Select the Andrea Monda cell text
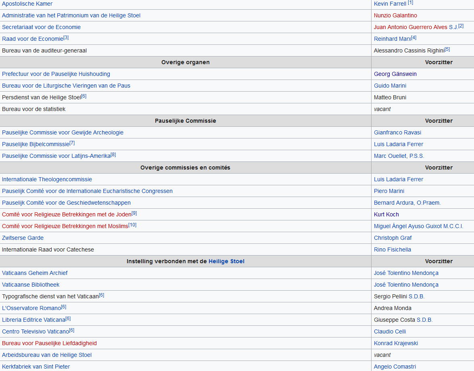The image size is (474, 371). click(393, 308)
